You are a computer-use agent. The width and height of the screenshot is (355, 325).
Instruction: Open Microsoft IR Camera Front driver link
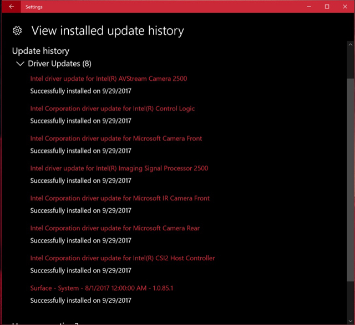click(x=120, y=198)
